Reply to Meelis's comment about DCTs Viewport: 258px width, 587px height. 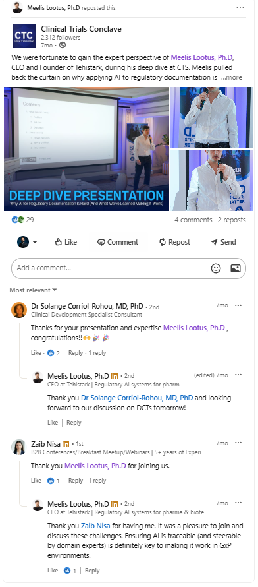(x=74, y=423)
